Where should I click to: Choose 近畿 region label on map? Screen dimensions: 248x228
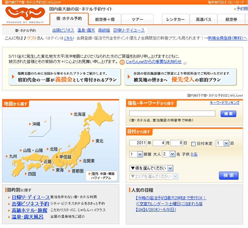point(46,161)
